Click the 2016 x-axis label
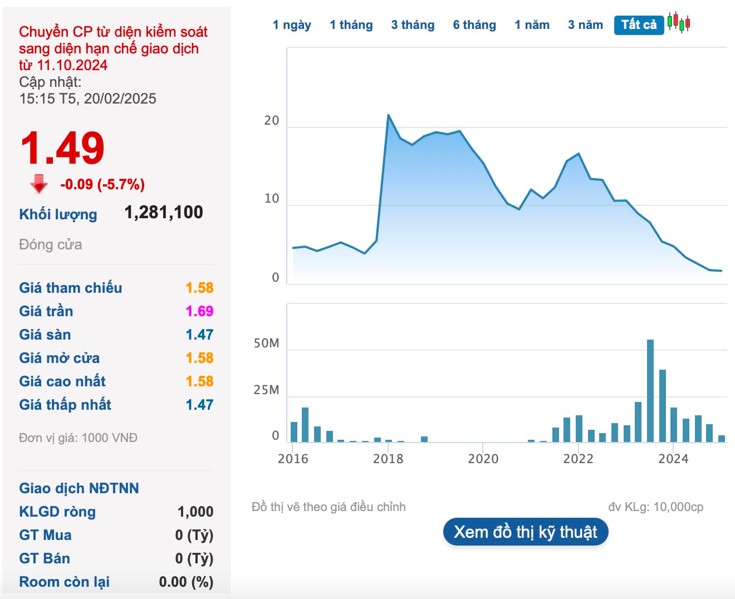The width and height of the screenshot is (735, 599). 293,459
